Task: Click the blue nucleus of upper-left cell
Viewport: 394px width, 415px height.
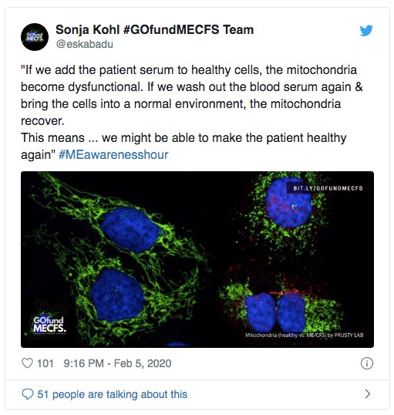Action: (x=130, y=229)
